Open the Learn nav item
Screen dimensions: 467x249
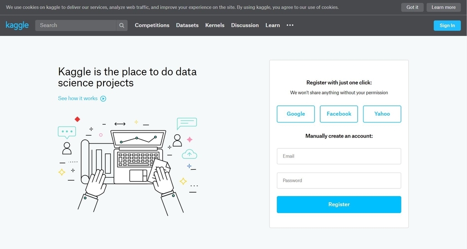[273, 25]
